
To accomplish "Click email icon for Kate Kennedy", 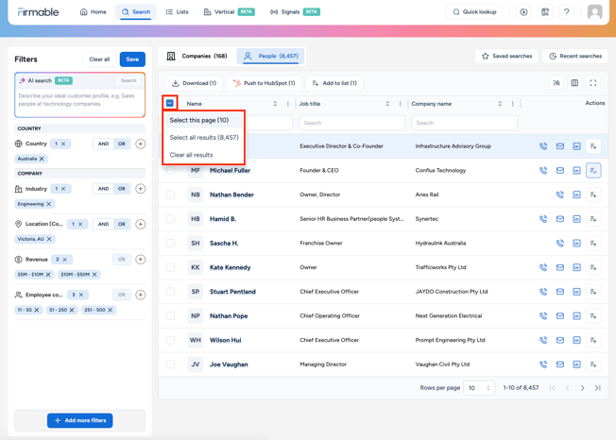I will tap(560, 268).
